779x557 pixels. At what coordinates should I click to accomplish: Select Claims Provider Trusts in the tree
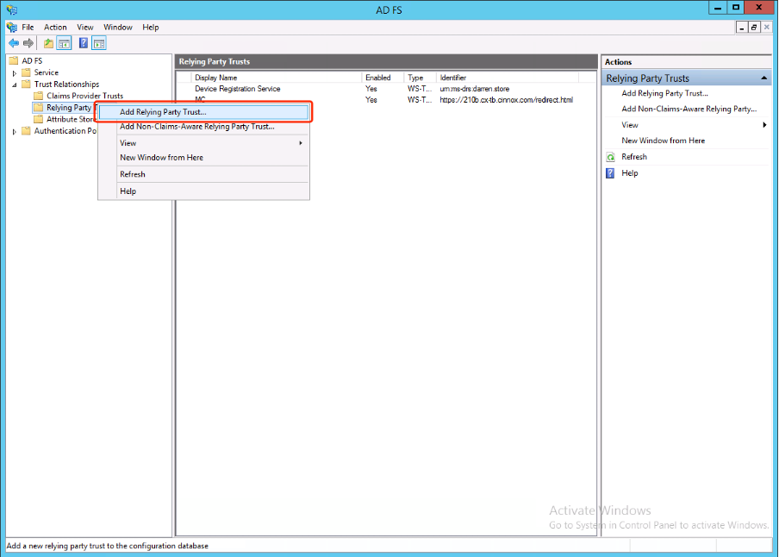click(x=85, y=96)
